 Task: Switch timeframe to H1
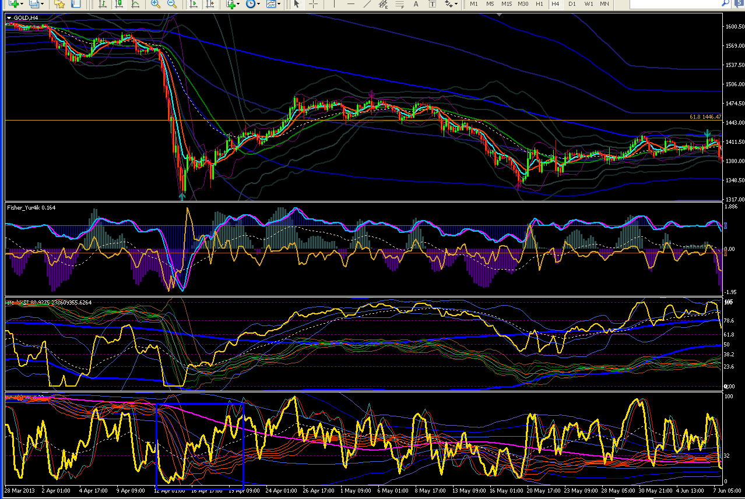540,4
